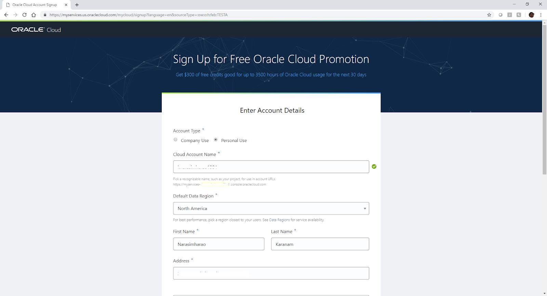
Task: Click the browser back arrow
Action: pos(6,15)
